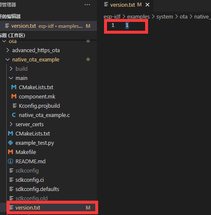This screenshot has height=215, width=211.
Task: Click the system breadcrumb segment
Action: point(164,17)
